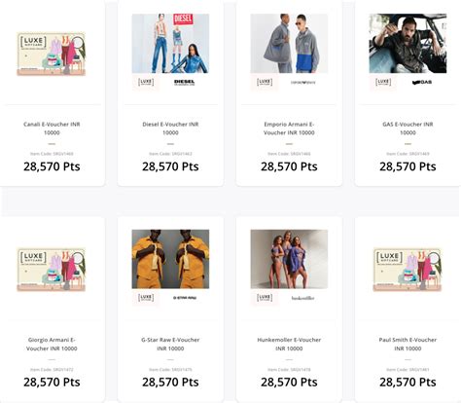Click the 28,570 Pts price on Diesel card
This screenshot has height=403, width=461.
[x=170, y=166]
